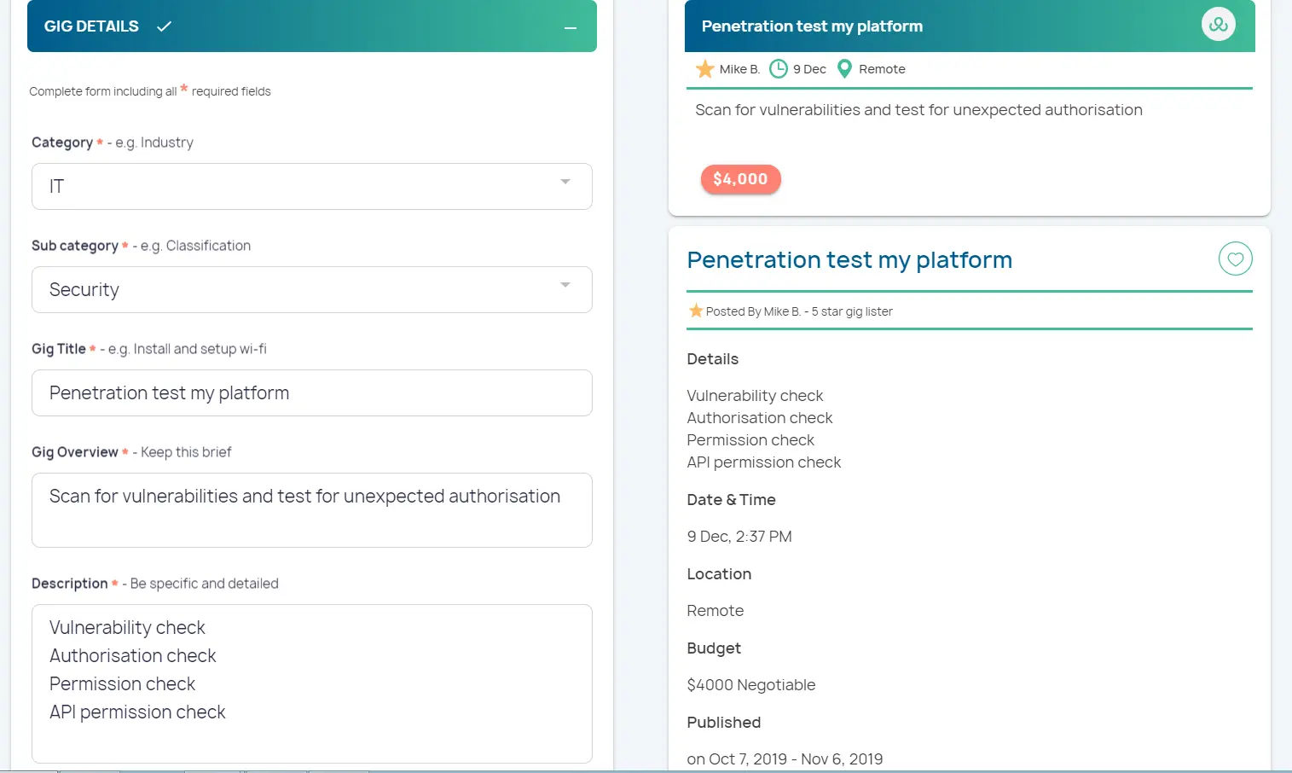Collapse the GIG DETAILS section

point(571,27)
